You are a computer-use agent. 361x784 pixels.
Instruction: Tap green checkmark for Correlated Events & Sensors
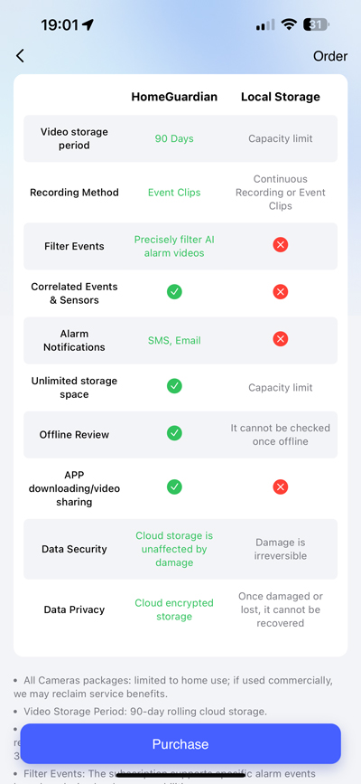click(x=174, y=291)
